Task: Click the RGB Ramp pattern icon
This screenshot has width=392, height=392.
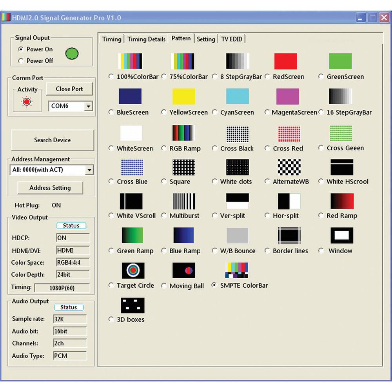Action: click(x=184, y=133)
